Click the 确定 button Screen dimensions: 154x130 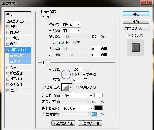click(136, 14)
